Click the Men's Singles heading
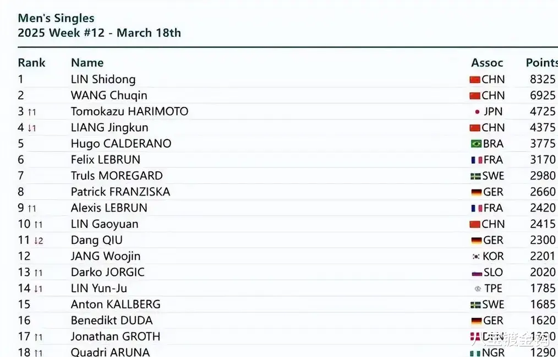The width and height of the screenshot is (558, 357). pos(56,18)
